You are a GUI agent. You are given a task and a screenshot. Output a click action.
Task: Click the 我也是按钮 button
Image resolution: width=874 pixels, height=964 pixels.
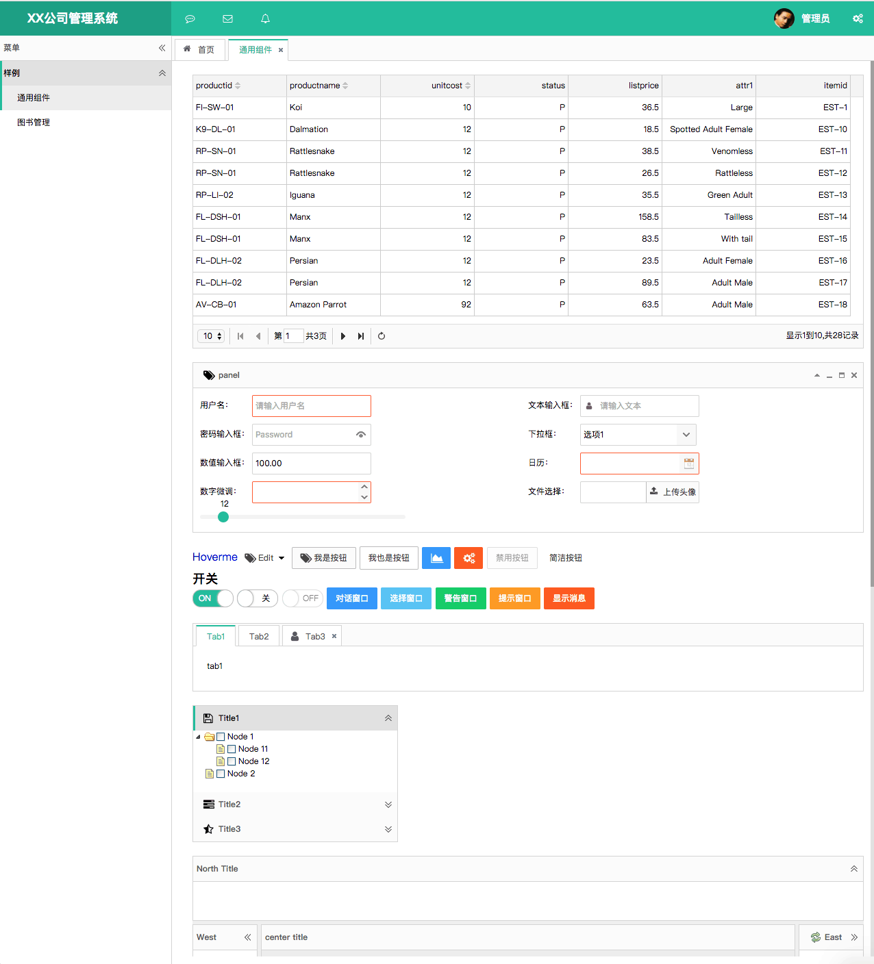(x=389, y=558)
